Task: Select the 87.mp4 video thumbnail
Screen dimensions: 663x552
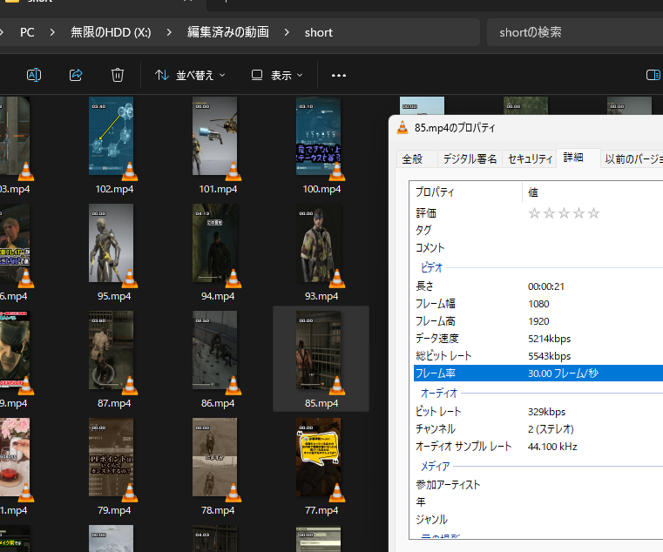Action: (112, 350)
